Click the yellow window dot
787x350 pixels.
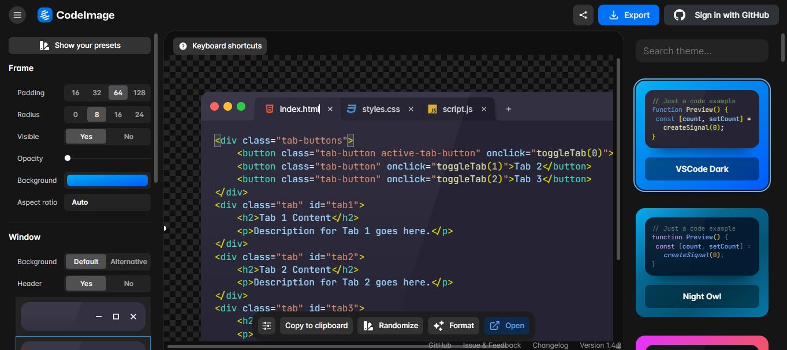click(227, 107)
